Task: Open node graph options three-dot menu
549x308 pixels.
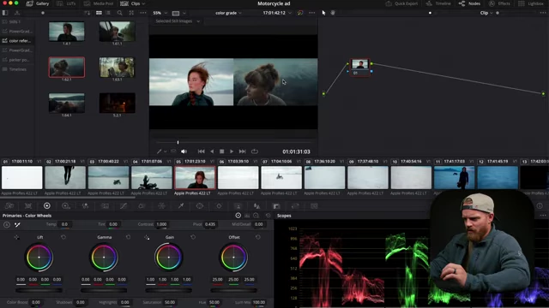Action: click(x=543, y=13)
